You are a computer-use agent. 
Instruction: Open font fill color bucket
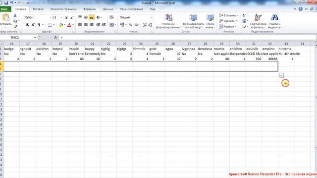click(x=61, y=25)
